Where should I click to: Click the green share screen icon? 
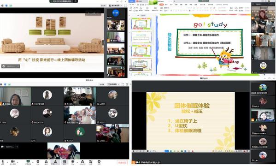coord(28,161)
